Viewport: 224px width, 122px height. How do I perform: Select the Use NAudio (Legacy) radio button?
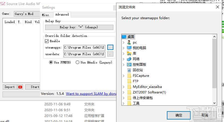pos(77,62)
